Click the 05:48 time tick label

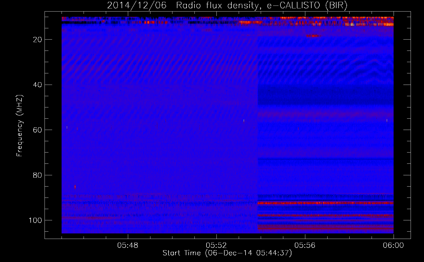pyautogui.click(x=128, y=245)
